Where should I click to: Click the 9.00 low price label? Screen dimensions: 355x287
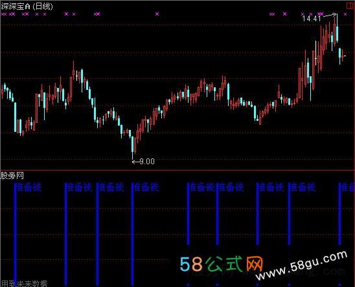(147, 162)
